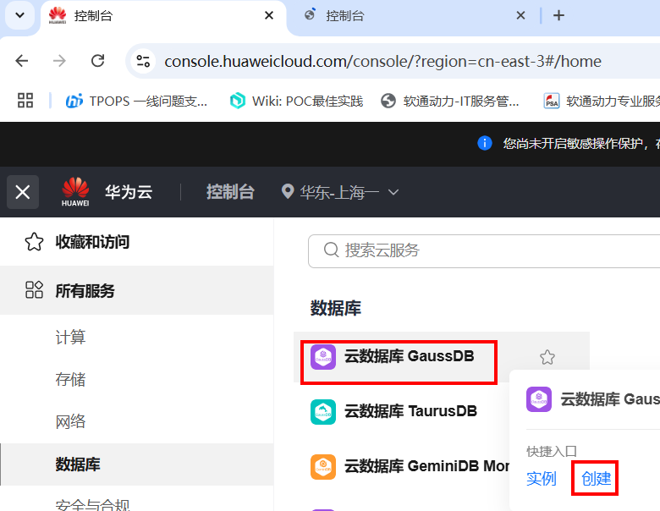Open the apps grid in bookmarks bar
Image resolution: width=660 pixels, height=511 pixels.
click(x=25, y=101)
